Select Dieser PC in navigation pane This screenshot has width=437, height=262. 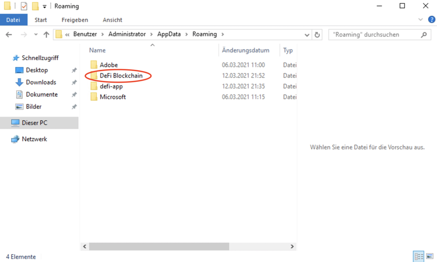(34, 123)
